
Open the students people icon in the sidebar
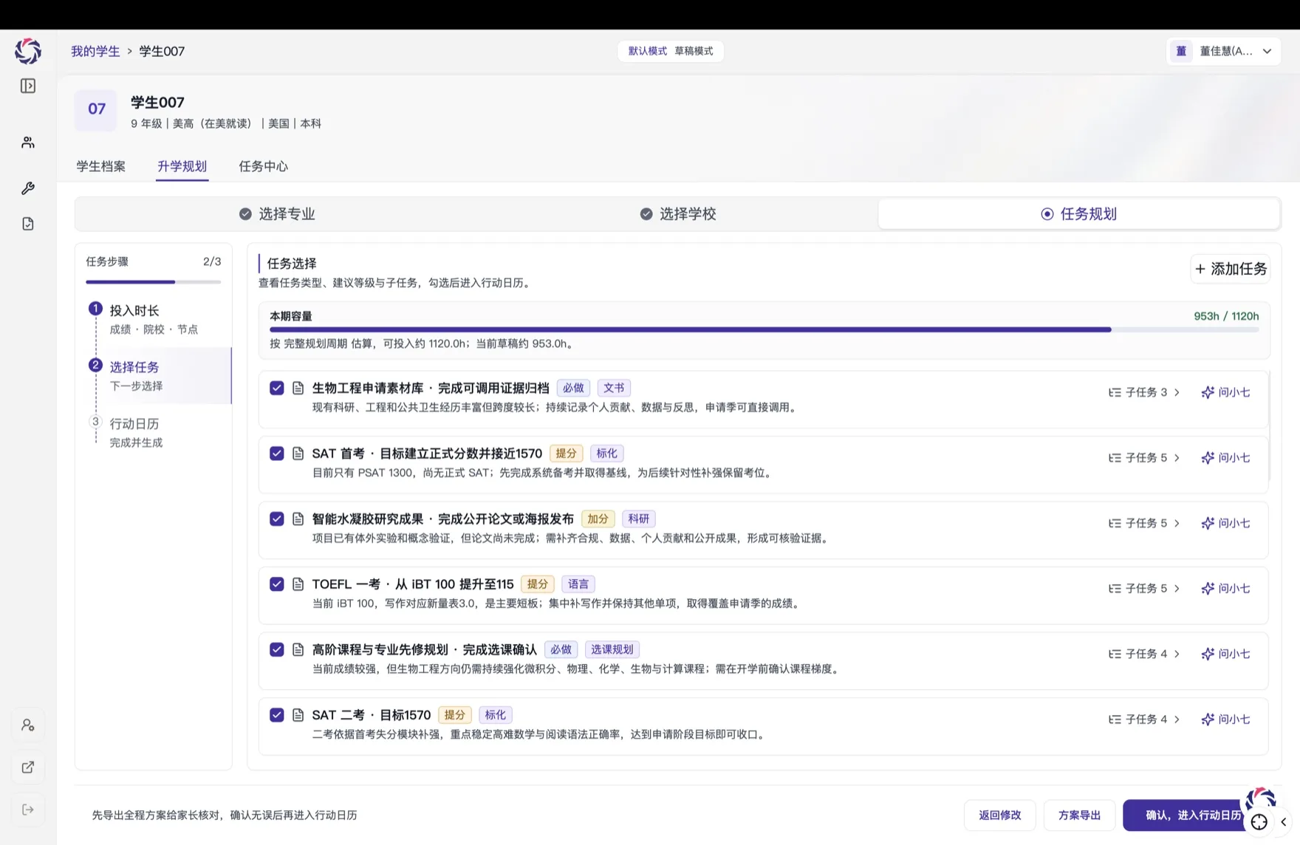28,143
